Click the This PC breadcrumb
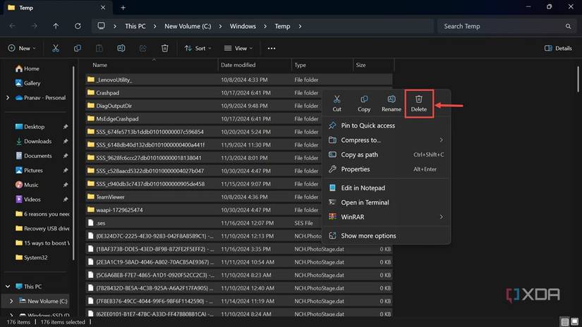 click(135, 26)
